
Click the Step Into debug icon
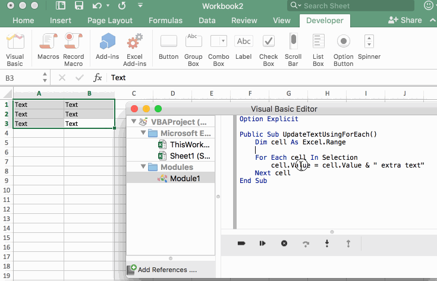point(327,244)
